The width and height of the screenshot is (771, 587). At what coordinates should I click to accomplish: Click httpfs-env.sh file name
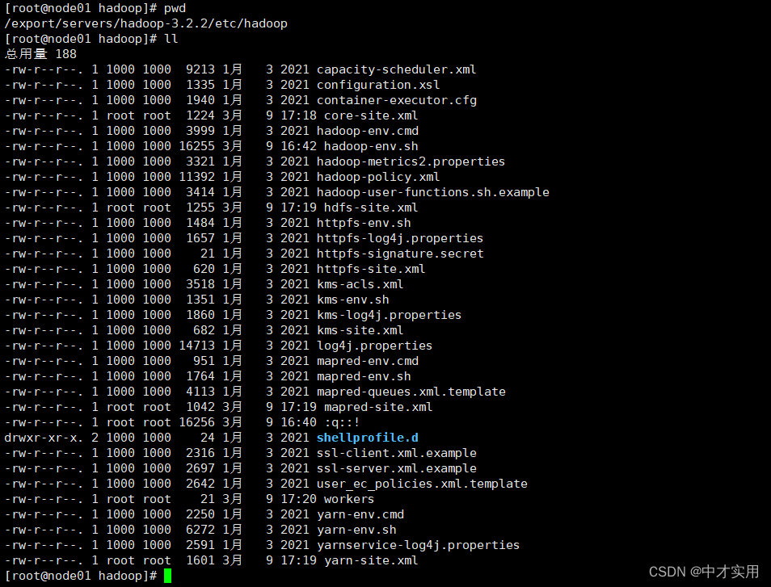point(364,223)
